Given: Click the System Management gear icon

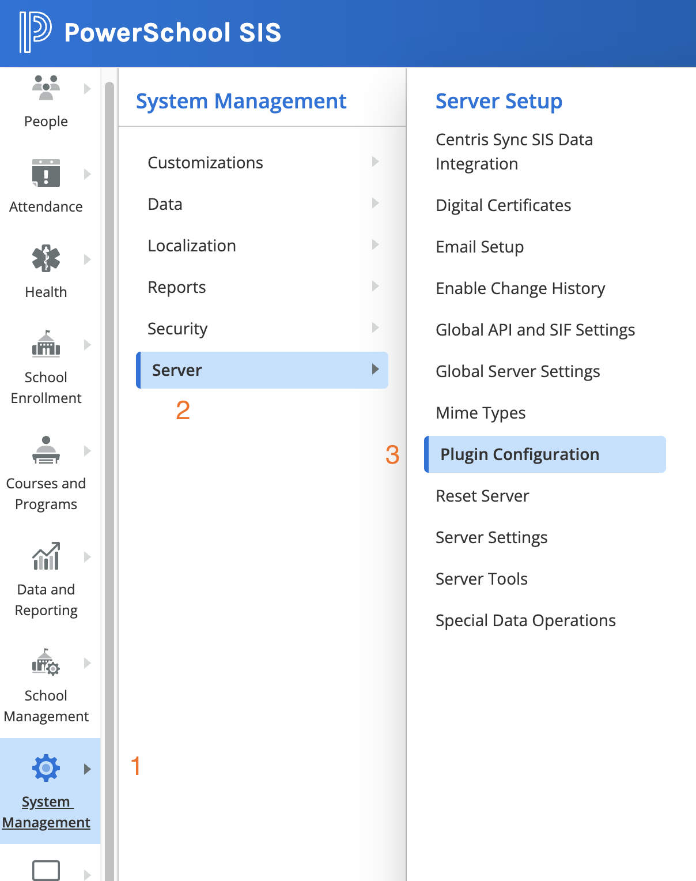Looking at the screenshot, I should pyautogui.click(x=46, y=768).
